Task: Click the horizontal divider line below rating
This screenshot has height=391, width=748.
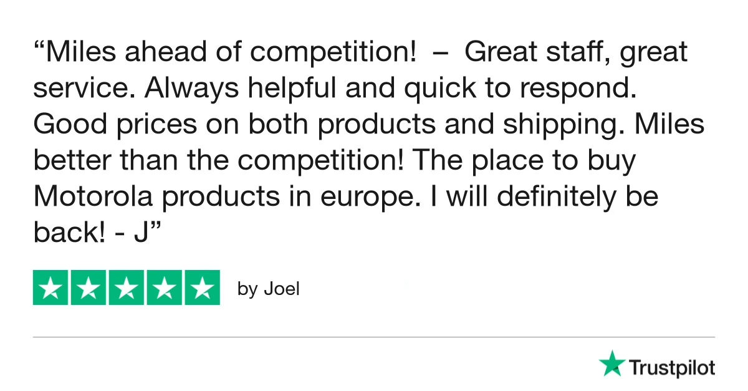Action: coord(374,337)
